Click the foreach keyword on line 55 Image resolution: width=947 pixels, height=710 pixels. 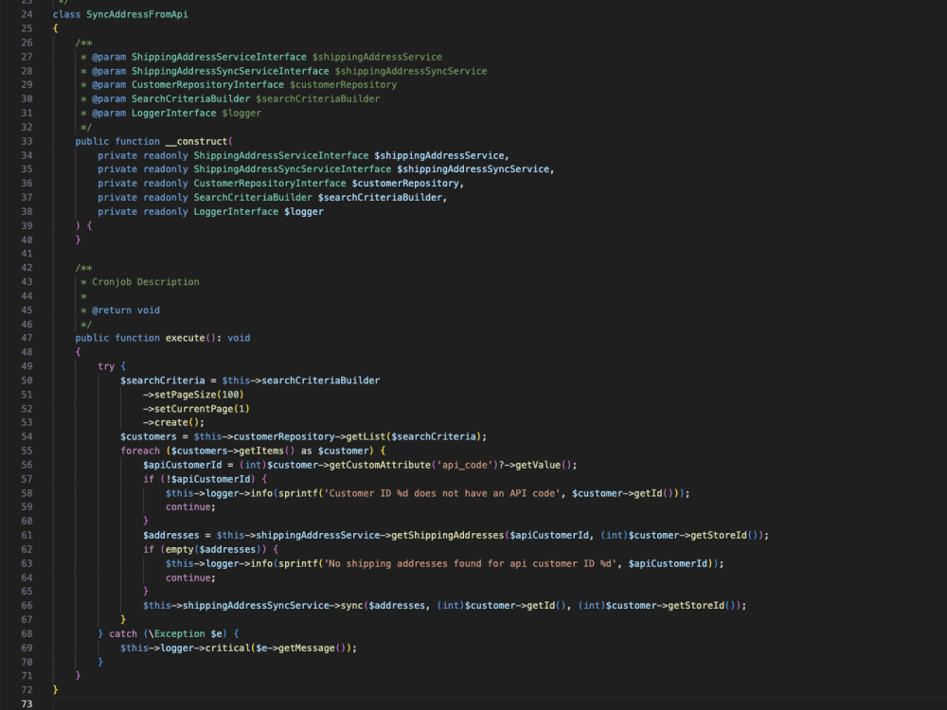coord(140,451)
